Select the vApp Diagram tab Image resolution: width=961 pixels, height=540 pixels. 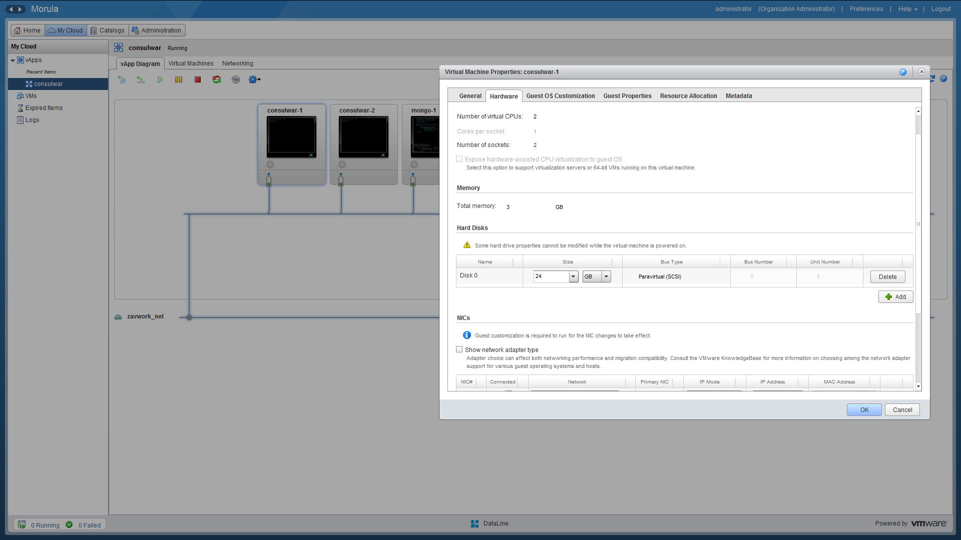point(140,63)
